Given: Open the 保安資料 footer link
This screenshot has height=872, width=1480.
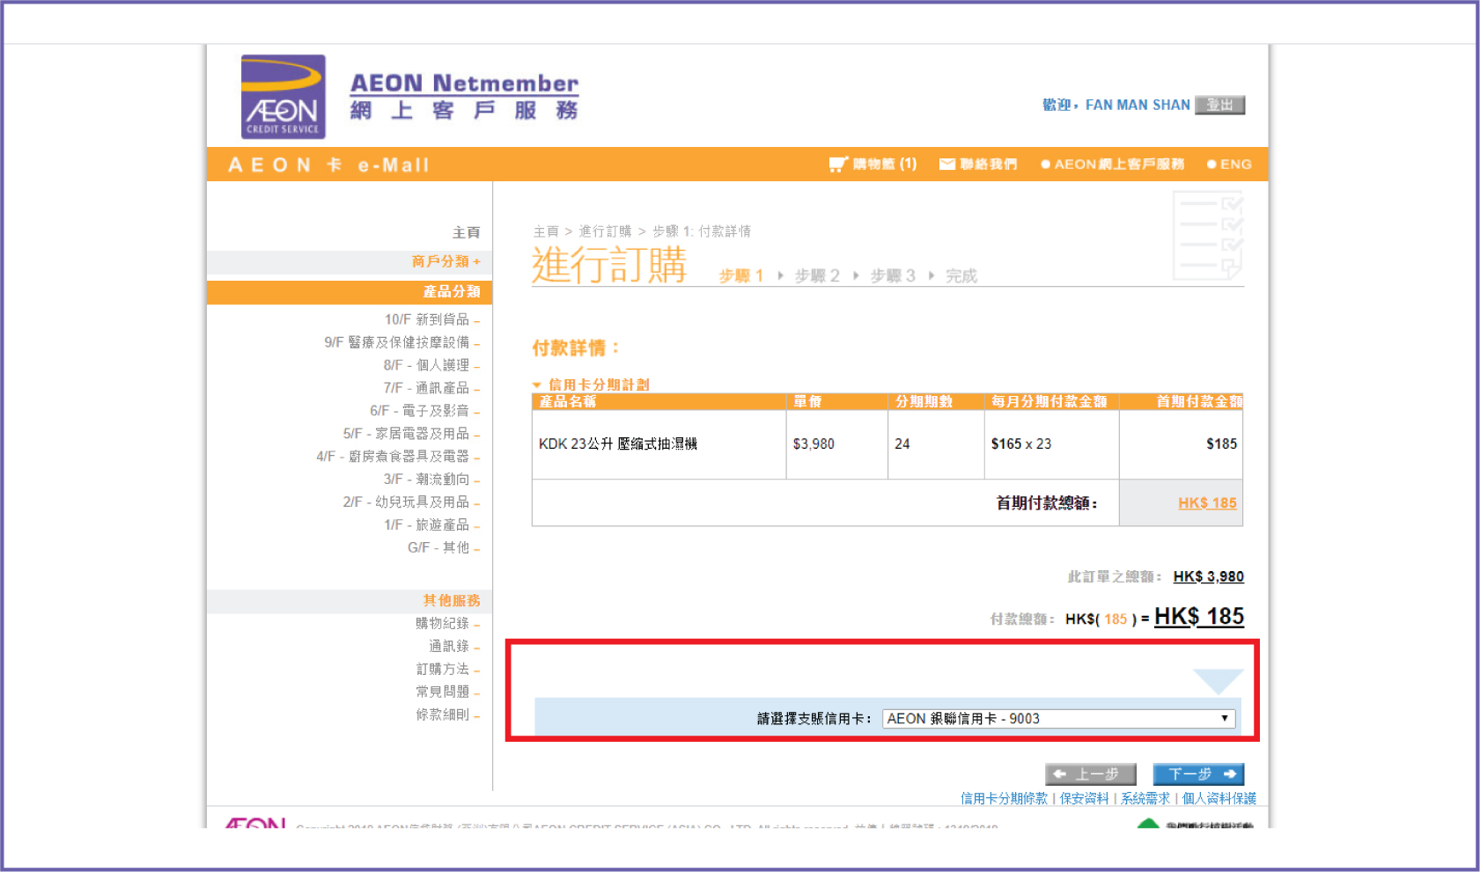Looking at the screenshot, I should [1084, 798].
